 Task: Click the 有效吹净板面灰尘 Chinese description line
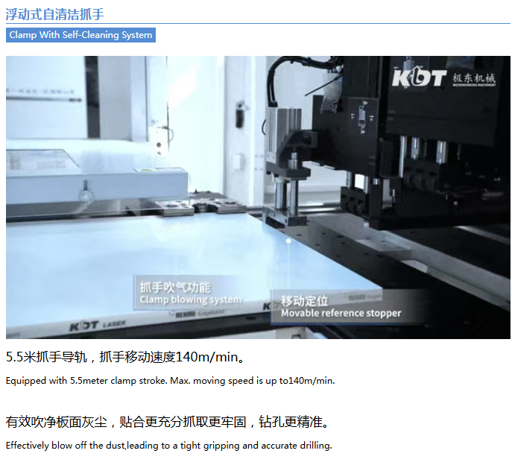tap(167, 423)
